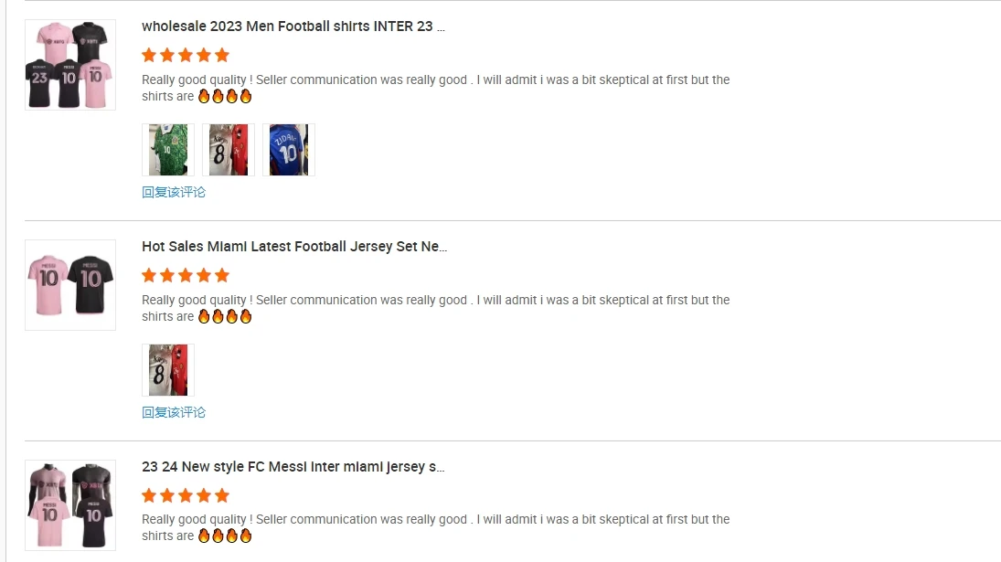Screen dimensions: 1001x562
Task: Click fire emojis in first review text
Action: pos(225,96)
